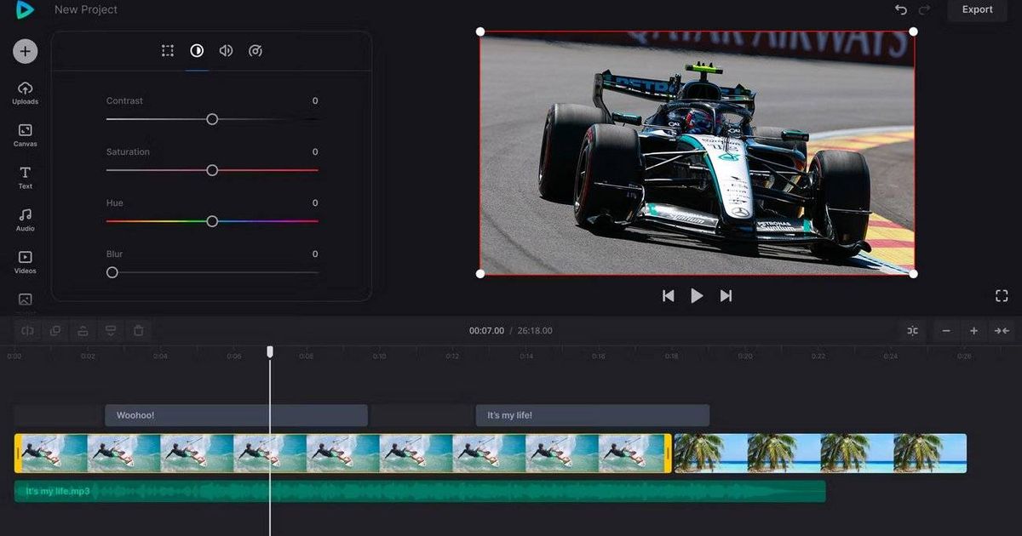Open the Images library in the sidebar

25,300
